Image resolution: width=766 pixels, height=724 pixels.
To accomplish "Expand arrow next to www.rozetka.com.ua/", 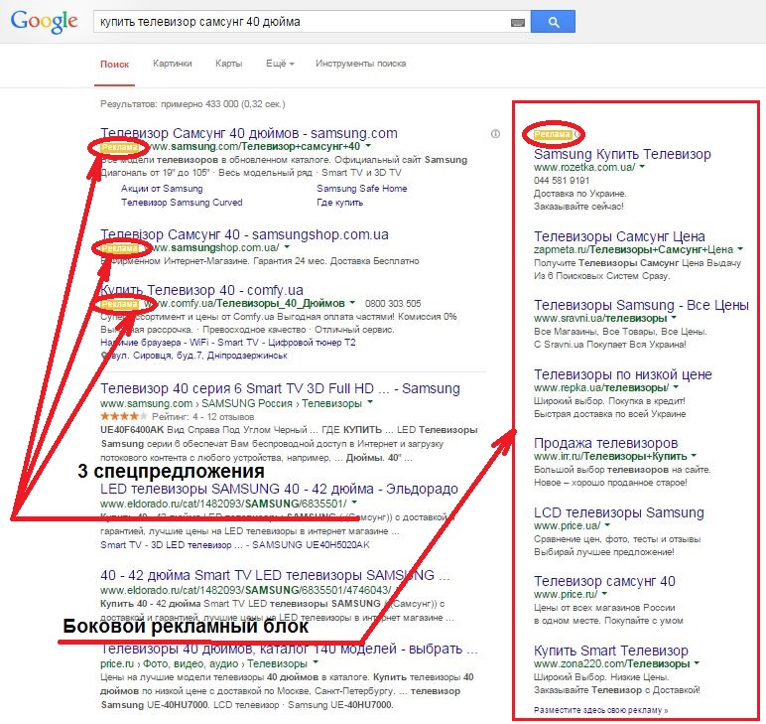I will click(x=642, y=167).
